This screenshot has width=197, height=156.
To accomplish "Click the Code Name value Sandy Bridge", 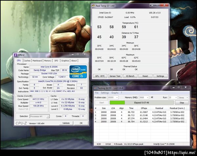I will tap(40, 70).
